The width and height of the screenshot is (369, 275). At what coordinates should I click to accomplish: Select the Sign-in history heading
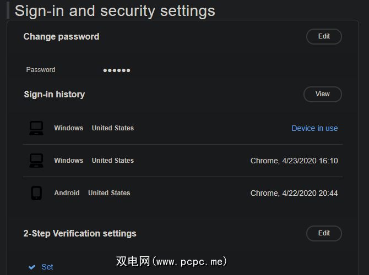pyautogui.click(x=54, y=94)
